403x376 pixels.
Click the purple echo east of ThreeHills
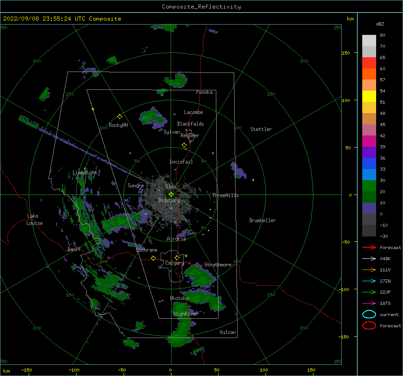pyautogui.click(x=239, y=171)
